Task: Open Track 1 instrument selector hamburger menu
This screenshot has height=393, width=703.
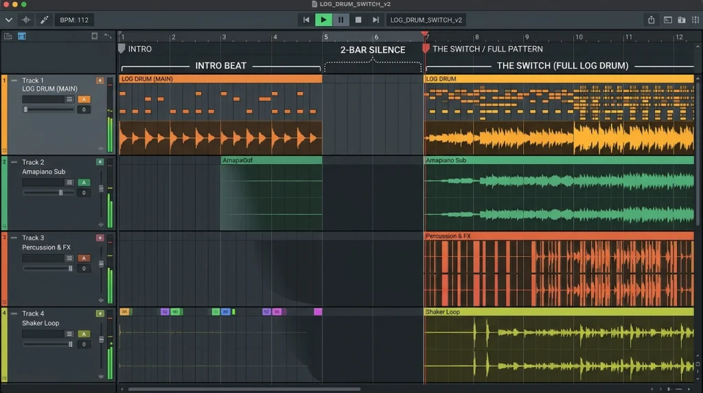Action: [69, 99]
